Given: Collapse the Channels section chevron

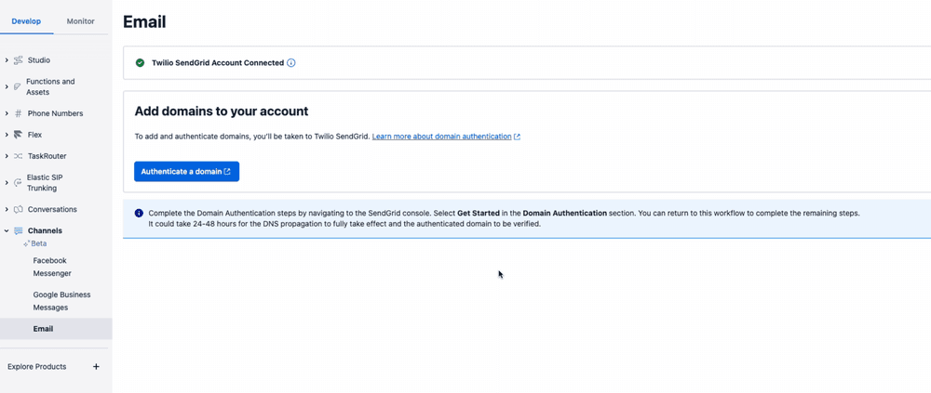Looking at the screenshot, I should click(6, 231).
